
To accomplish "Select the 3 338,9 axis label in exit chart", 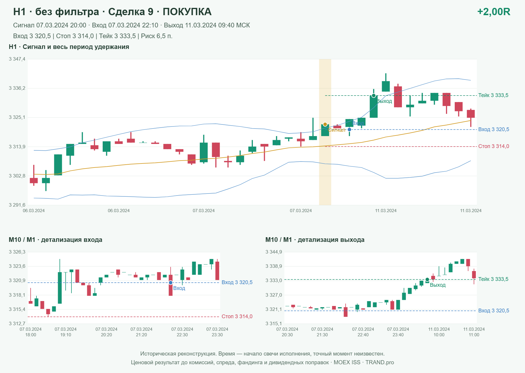I will coord(274,266).
